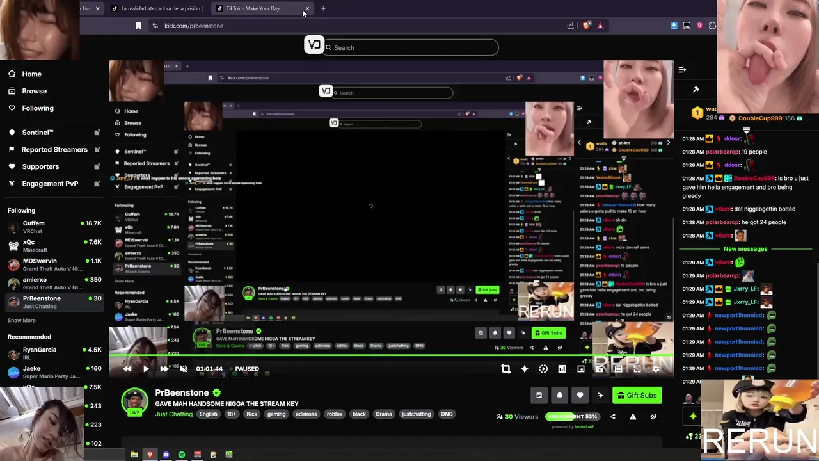Fast-forward the stream player
Image resolution: width=819 pixels, height=461 pixels.
164,369
